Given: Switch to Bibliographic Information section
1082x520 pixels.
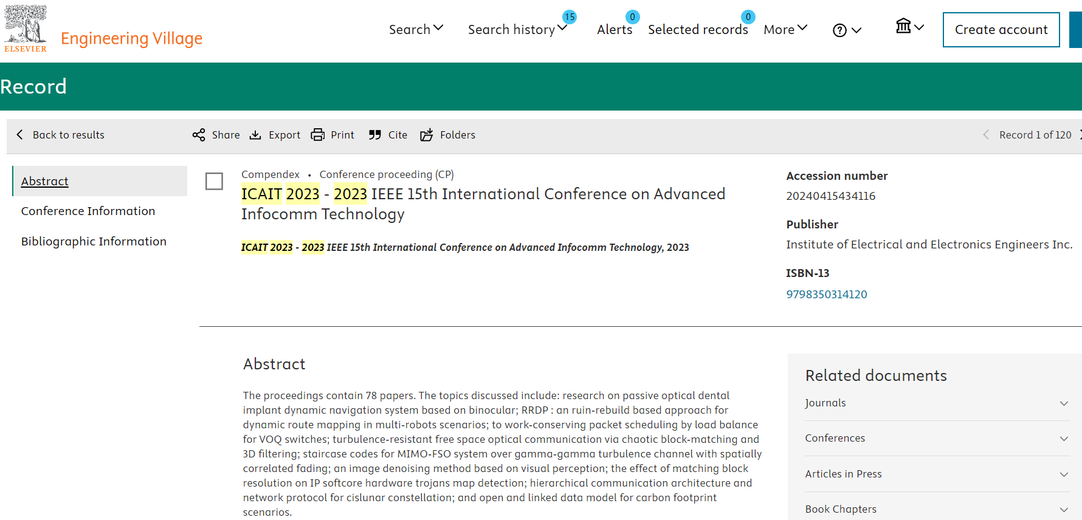Looking at the screenshot, I should [94, 241].
